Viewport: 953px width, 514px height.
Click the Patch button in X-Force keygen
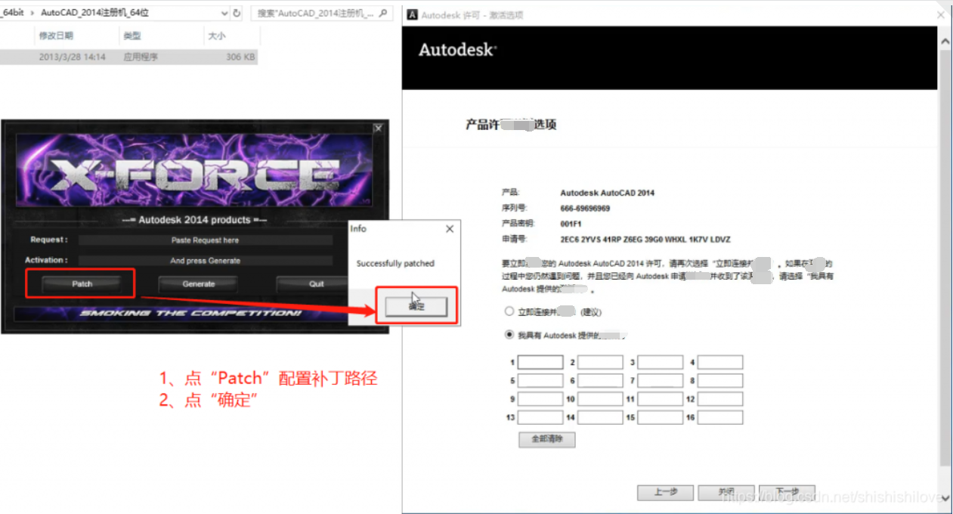tap(82, 284)
